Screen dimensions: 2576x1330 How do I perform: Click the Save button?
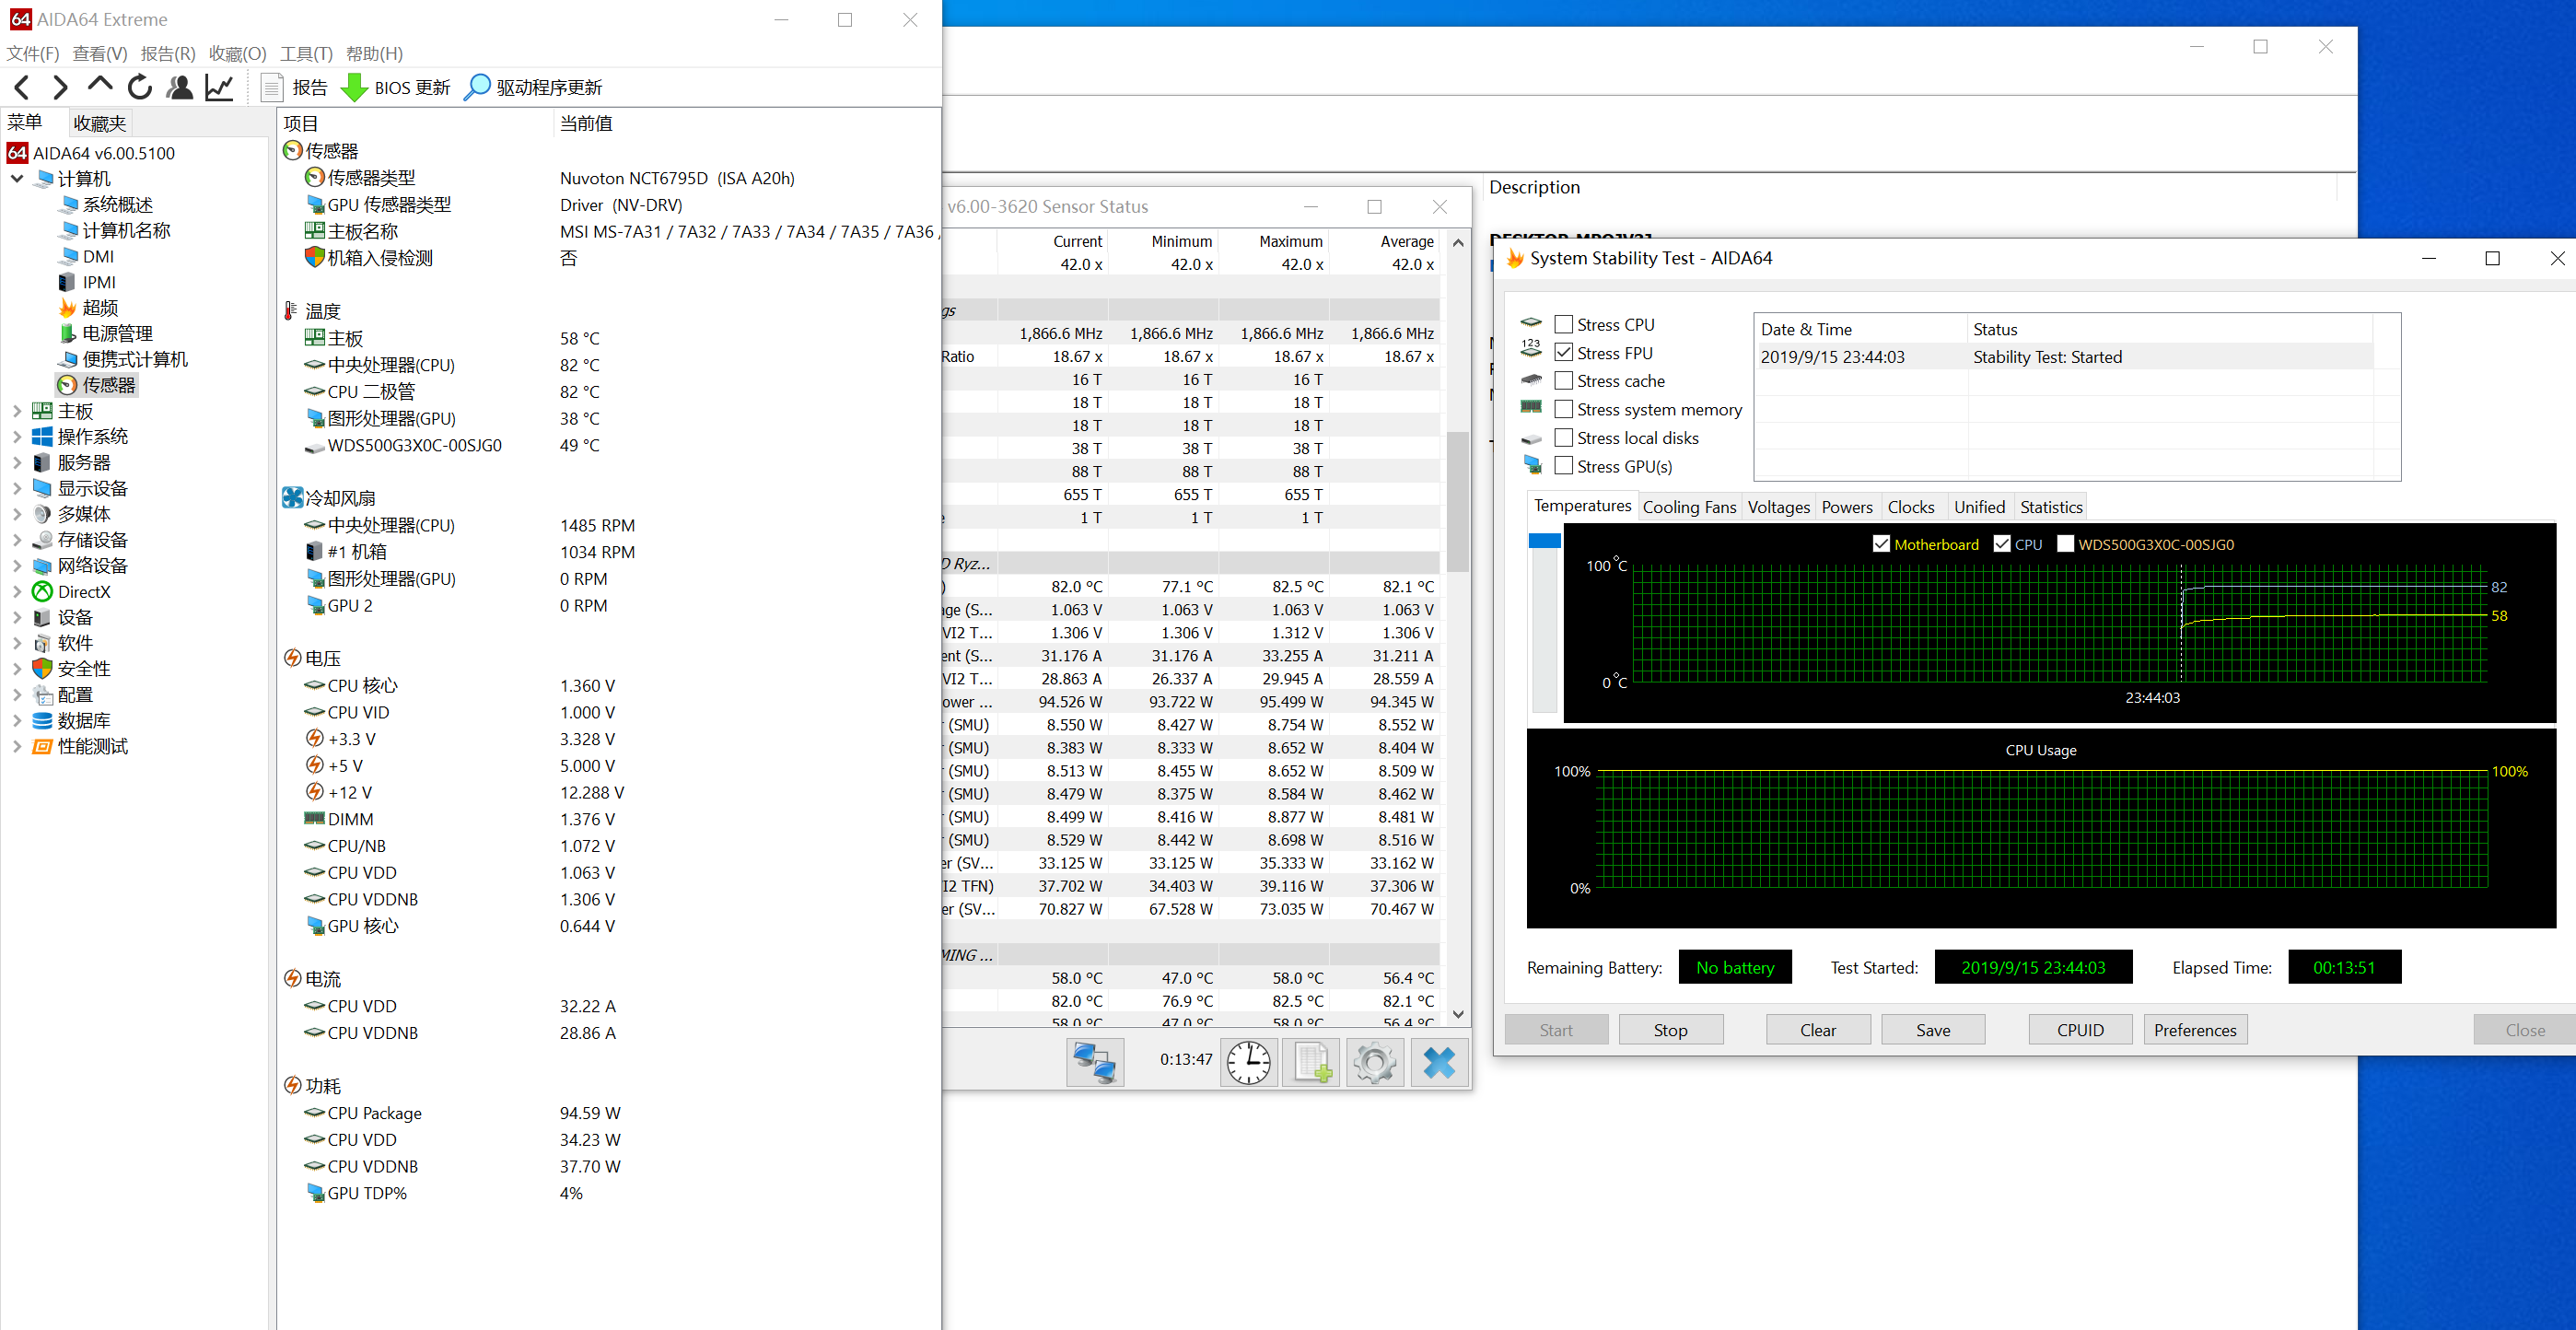coord(1933,1030)
